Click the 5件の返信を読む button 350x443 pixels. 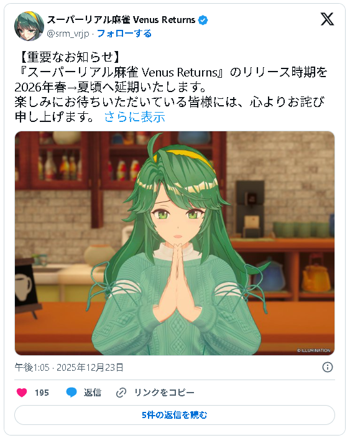175,415
